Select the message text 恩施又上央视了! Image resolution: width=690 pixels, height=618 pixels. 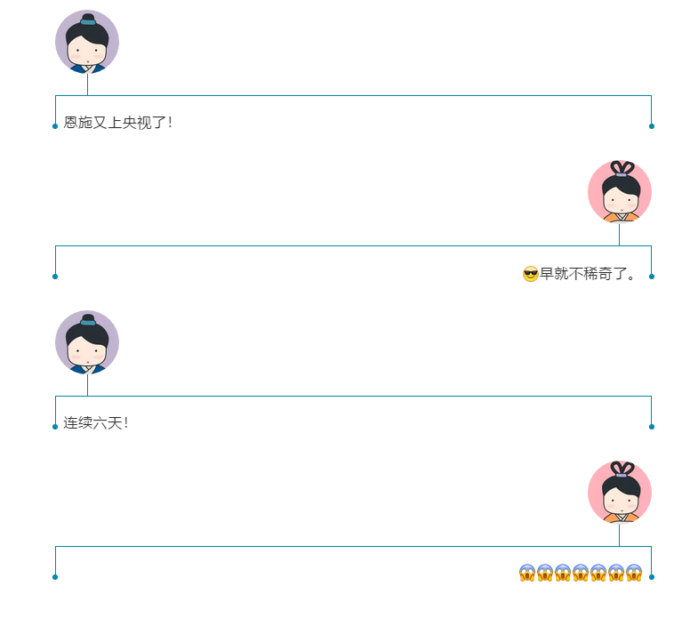(x=117, y=123)
